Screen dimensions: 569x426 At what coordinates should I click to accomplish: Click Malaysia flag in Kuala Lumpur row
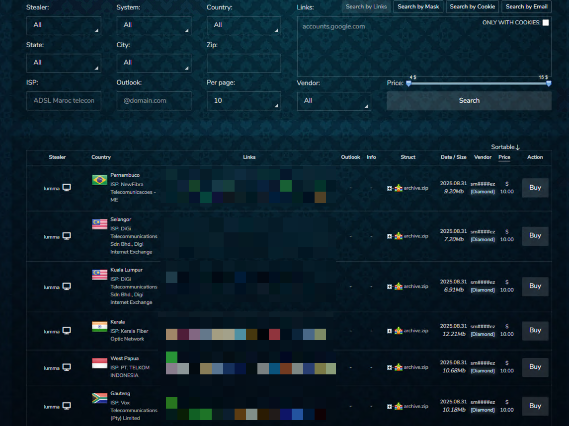pos(99,275)
